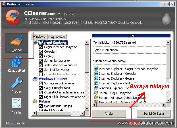The height and width of the screenshot is (128, 177).
Task: Enable Otomatik tamamlama formu checkbox
Action: click(x=41, y=74)
